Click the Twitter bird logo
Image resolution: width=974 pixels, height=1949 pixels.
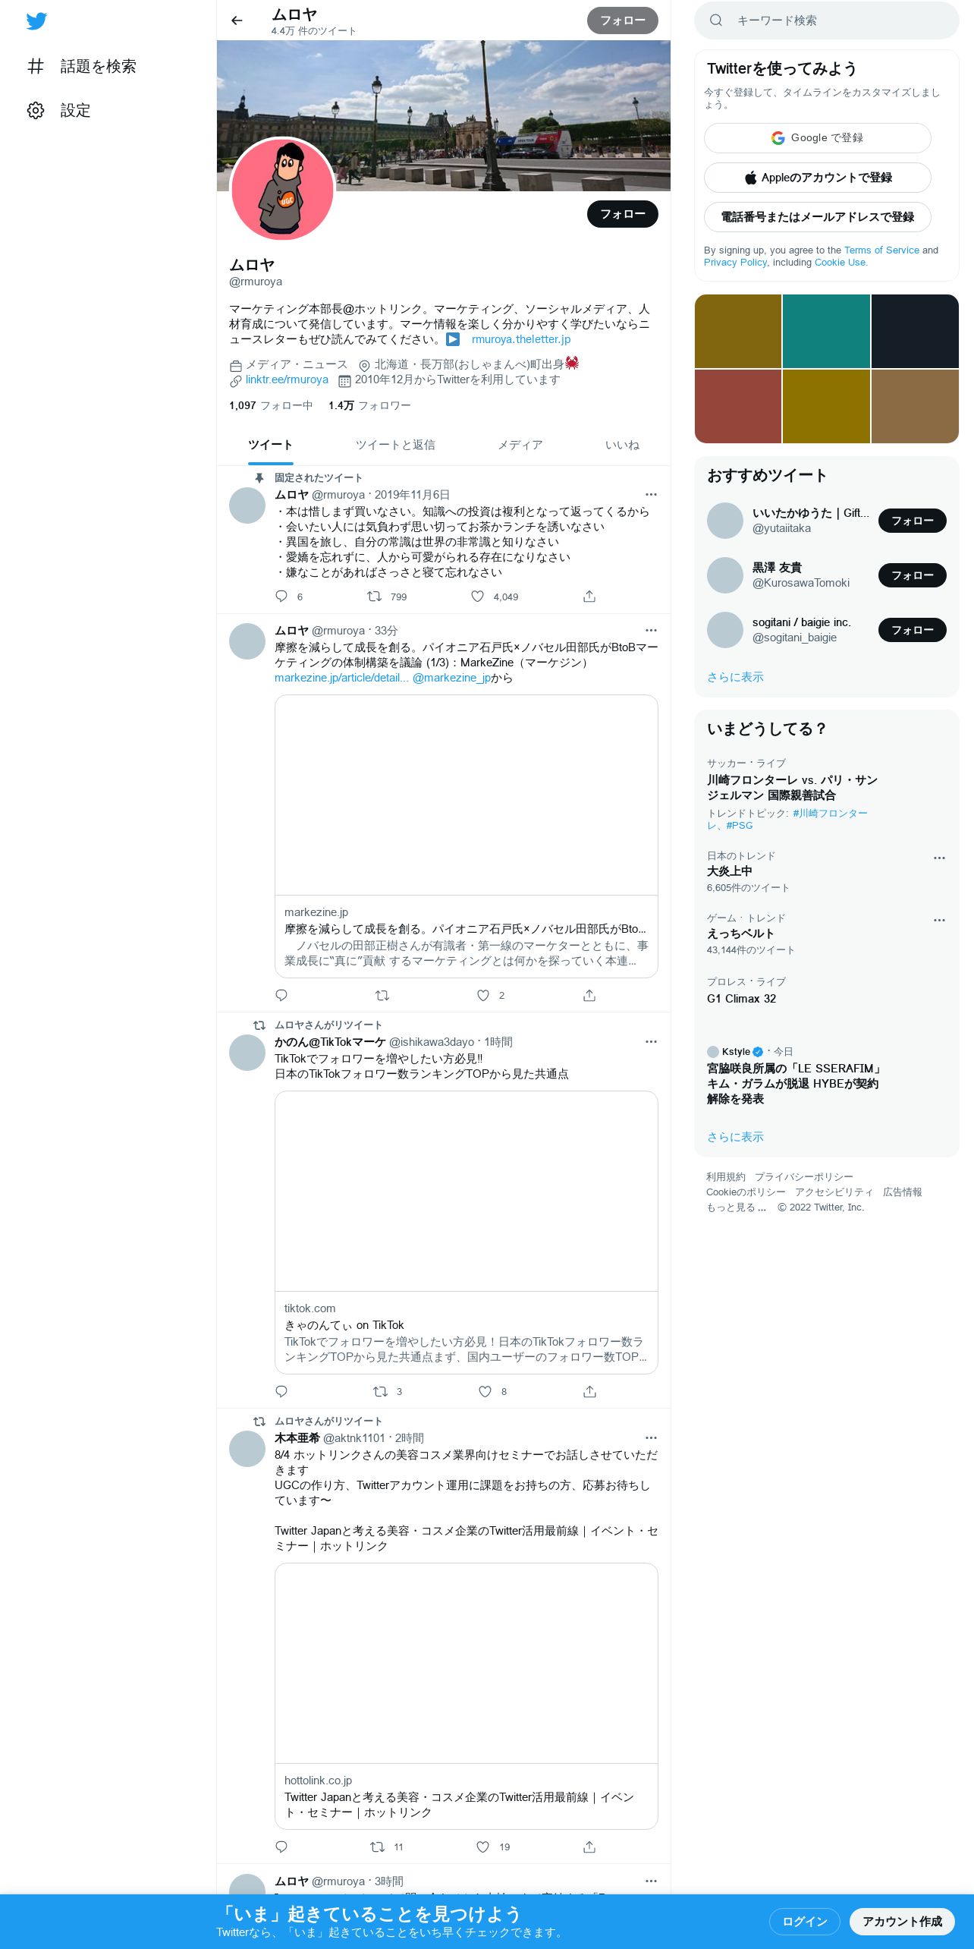36,20
